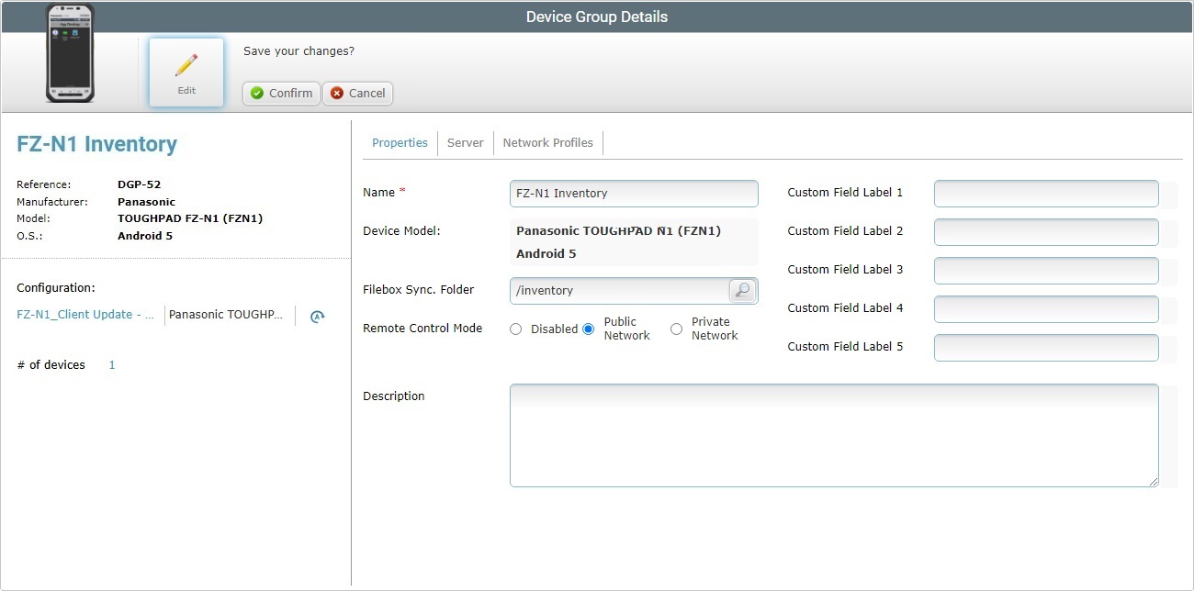Click inside the Name text field
Image resolution: width=1194 pixels, height=591 pixels.
[x=634, y=193]
